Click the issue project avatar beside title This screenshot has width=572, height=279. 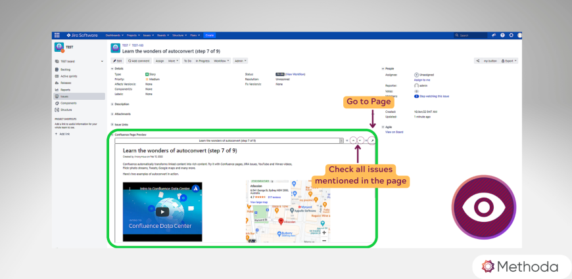pyautogui.click(x=115, y=48)
